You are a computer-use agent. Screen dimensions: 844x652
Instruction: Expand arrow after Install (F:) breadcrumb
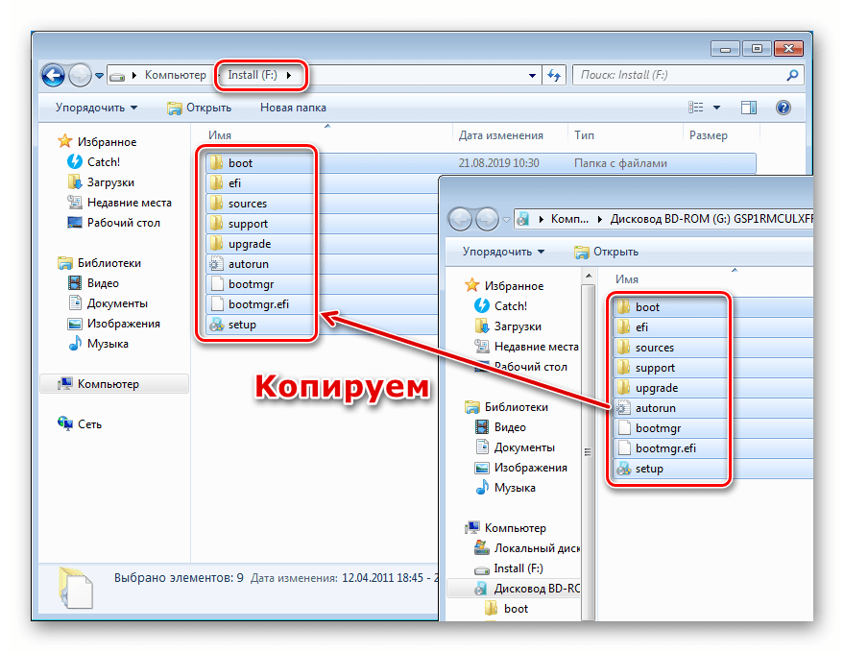pos(289,75)
